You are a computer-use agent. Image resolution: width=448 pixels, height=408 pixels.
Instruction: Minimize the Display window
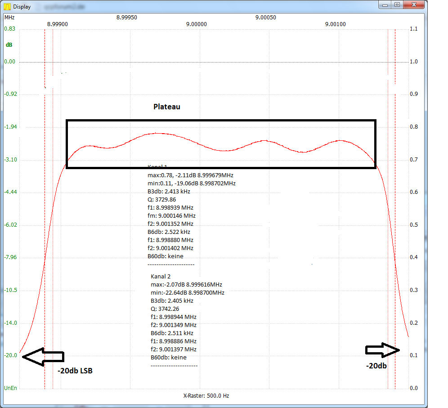point(385,4)
